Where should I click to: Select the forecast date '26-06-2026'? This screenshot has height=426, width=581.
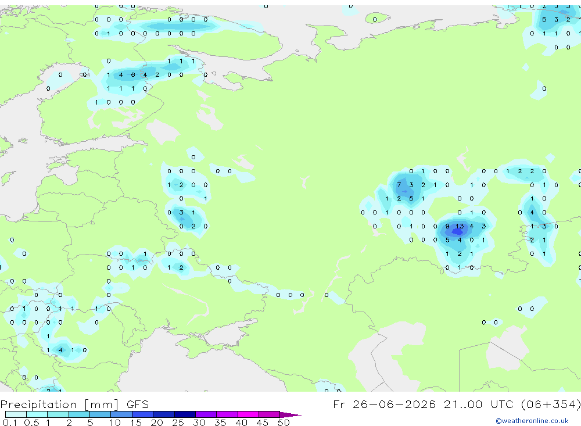tap(394, 404)
